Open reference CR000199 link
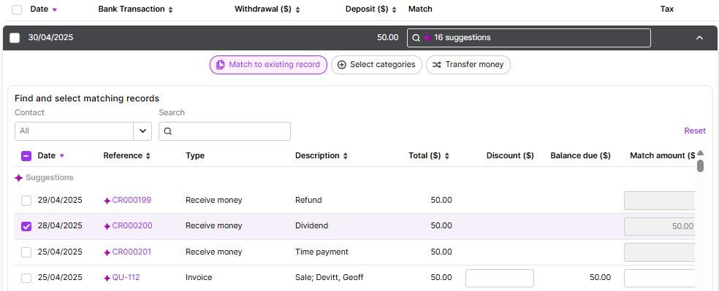The height and width of the screenshot is (291, 719). pos(132,200)
